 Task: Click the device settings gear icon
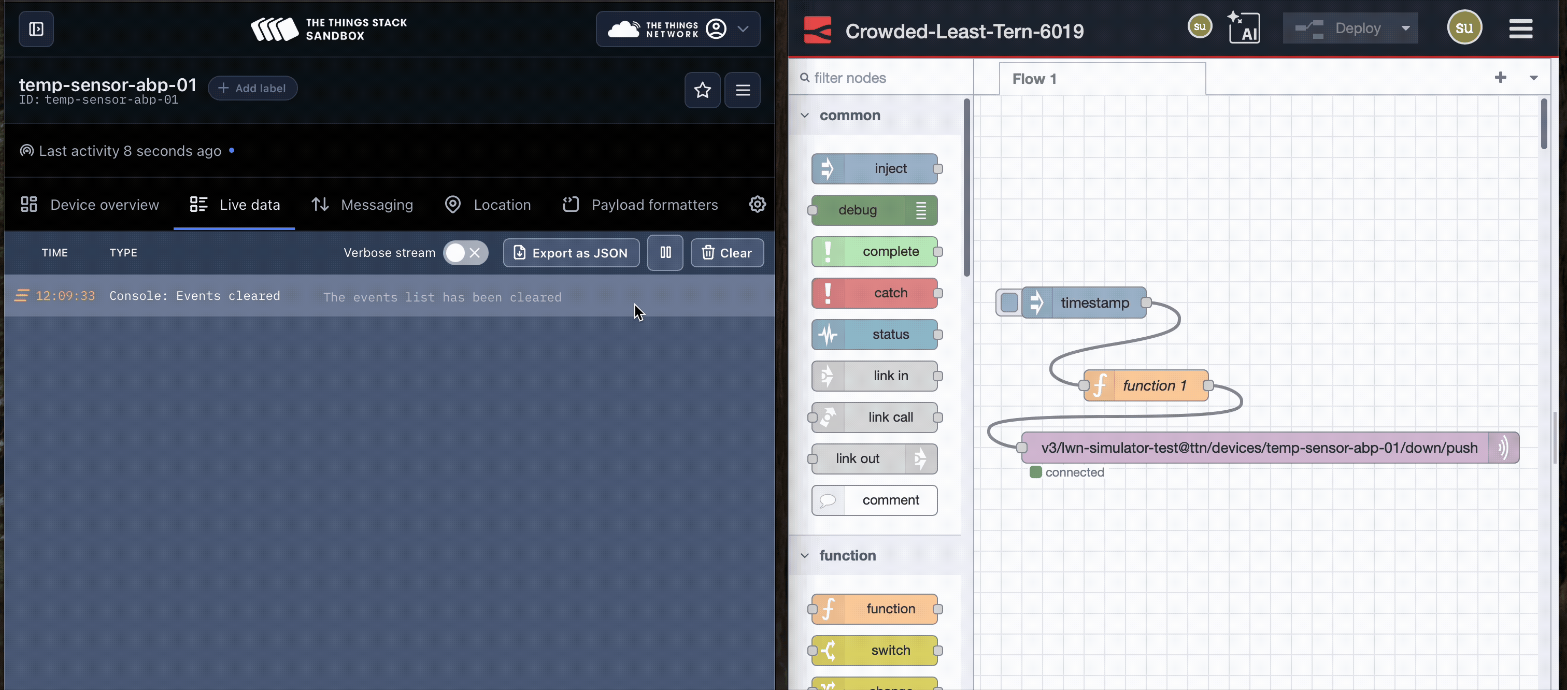point(757,204)
